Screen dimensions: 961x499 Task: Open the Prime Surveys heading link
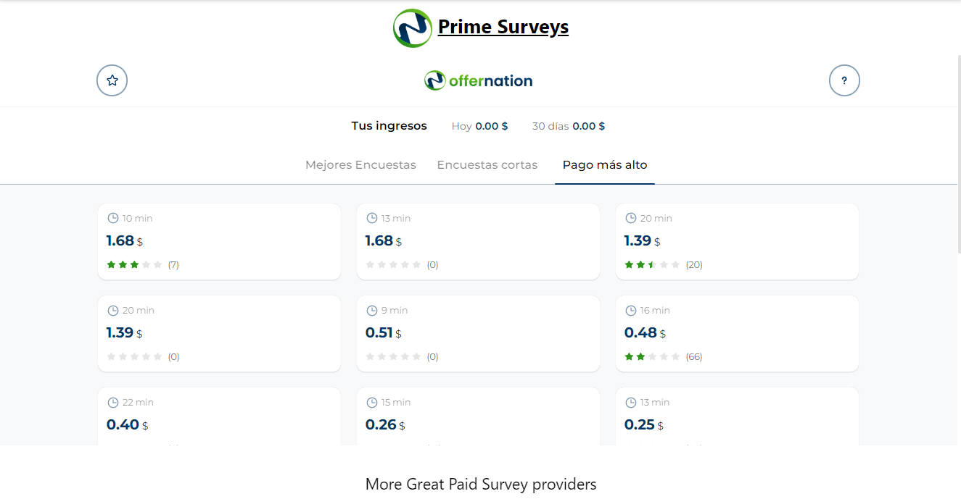pyautogui.click(x=503, y=28)
